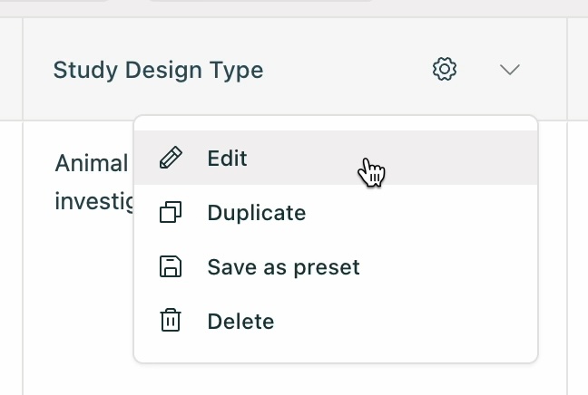The width and height of the screenshot is (588, 395).
Task: Expand the Study Design Type column chevron
Action: pos(510,70)
